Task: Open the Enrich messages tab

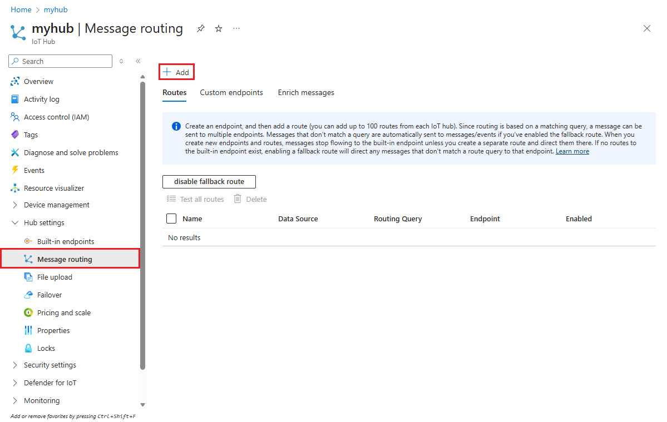Action: tap(305, 92)
